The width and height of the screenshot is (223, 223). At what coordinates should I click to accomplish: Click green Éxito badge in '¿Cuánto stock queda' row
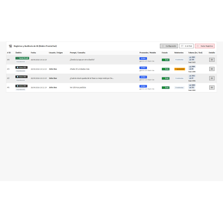pos(165,78)
